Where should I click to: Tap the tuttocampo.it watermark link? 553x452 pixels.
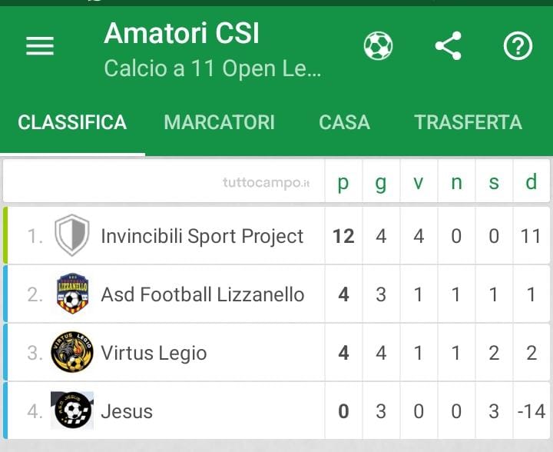coord(267,183)
